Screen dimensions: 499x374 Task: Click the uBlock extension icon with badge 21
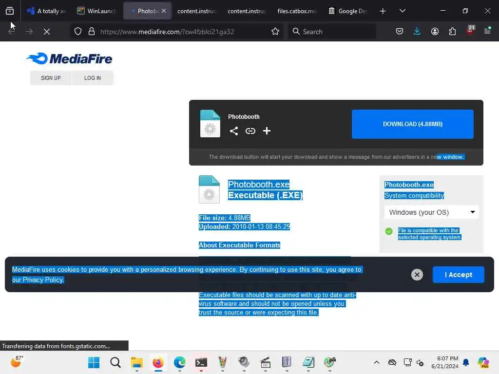[x=470, y=30]
